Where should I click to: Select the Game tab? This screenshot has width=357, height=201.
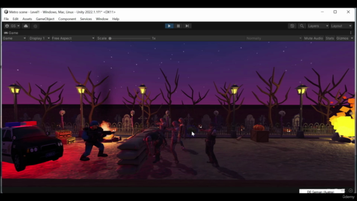click(11, 33)
